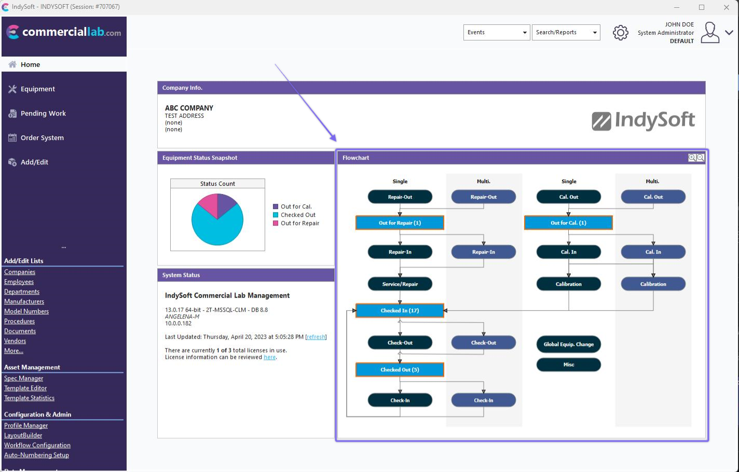The height and width of the screenshot is (472, 739).
Task: Click the Equipment tools icon in sidebar
Action: point(12,89)
